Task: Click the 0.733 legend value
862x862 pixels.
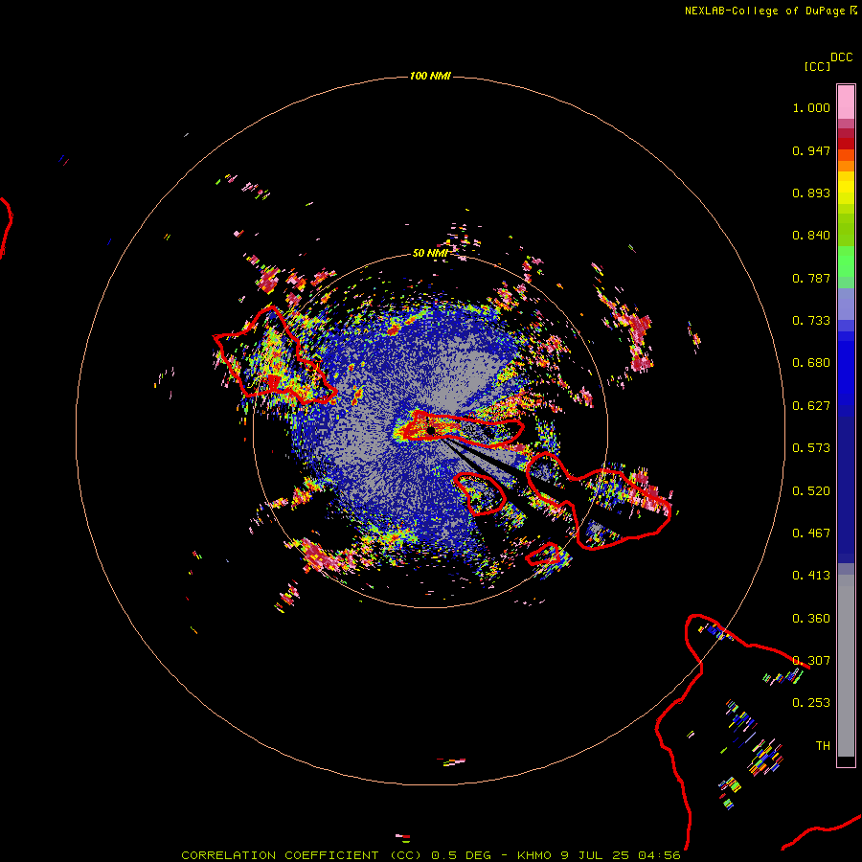Action: coord(811,321)
